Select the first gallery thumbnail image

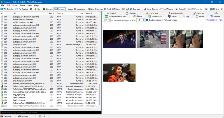tap(119, 39)
